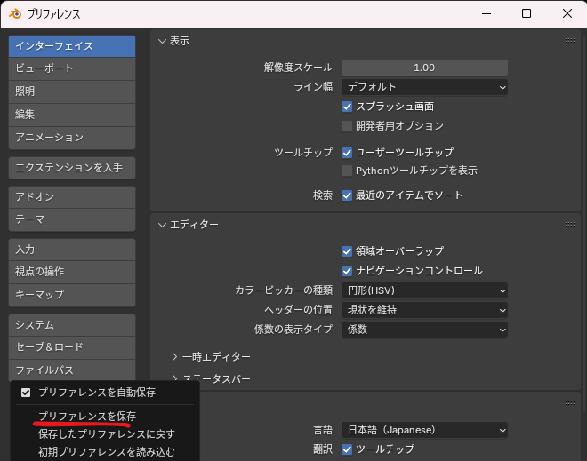The image size is (587, 461).
Task: Expand the ステータスバー subpanel
Action: tap(174, 378)
